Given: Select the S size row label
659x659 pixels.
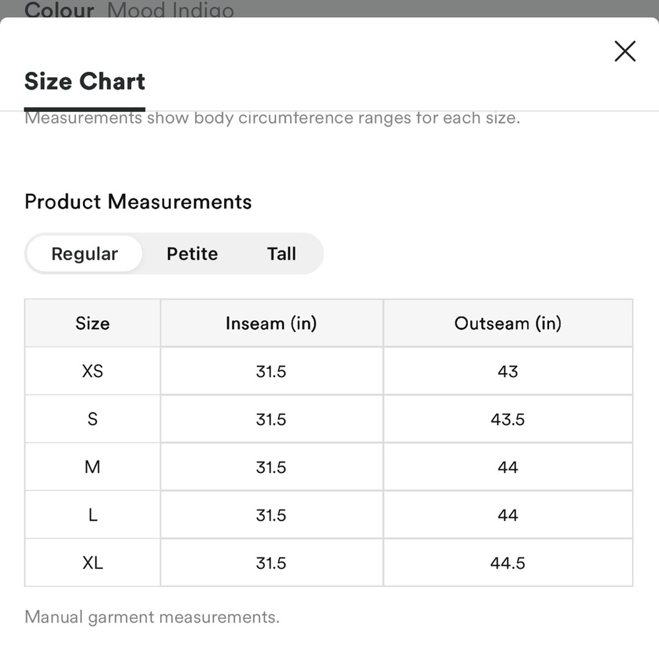Looking at the screenshot, I should 92,419.
